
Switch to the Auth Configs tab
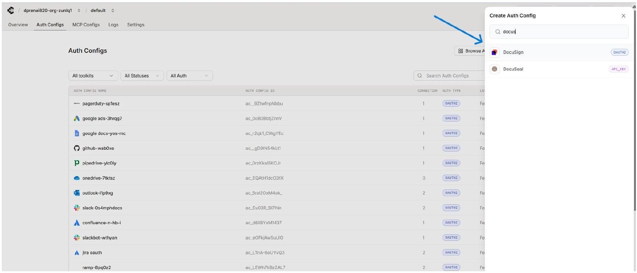[50, 25]
